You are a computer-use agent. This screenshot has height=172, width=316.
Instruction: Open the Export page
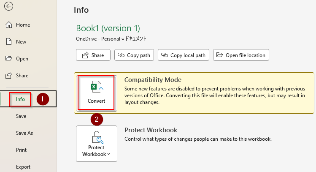(x=23, y=167)
